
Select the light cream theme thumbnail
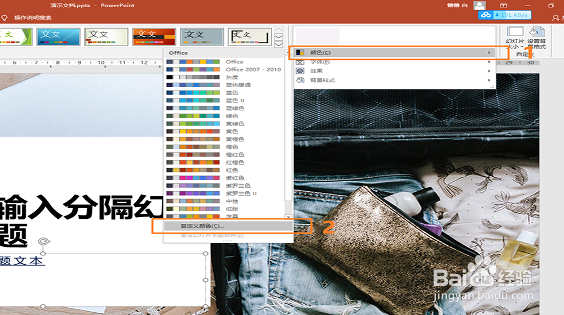tap(106, 37)
